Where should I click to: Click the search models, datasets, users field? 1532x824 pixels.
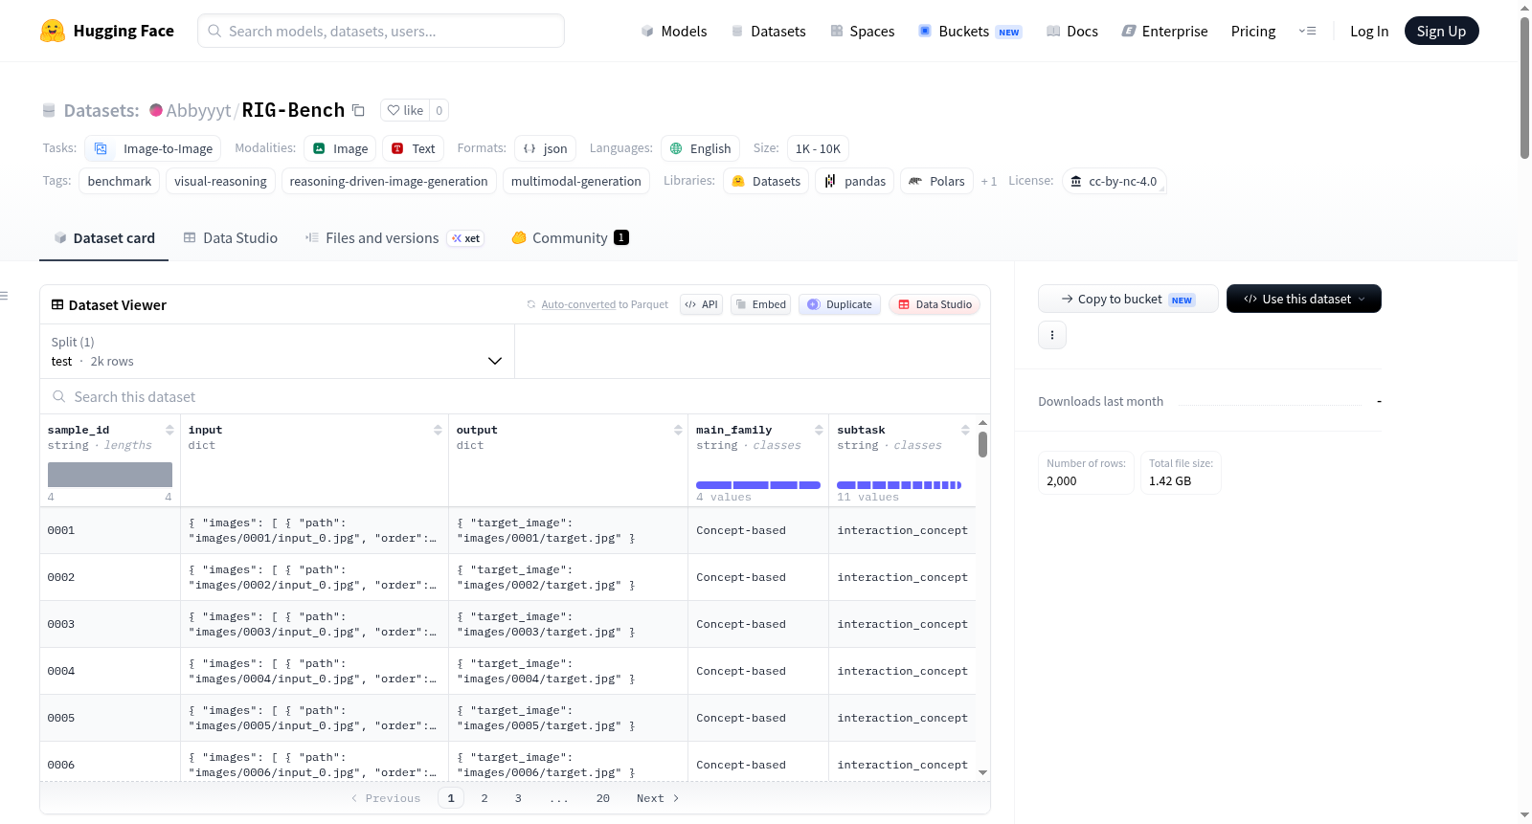[x=381, y=31]
